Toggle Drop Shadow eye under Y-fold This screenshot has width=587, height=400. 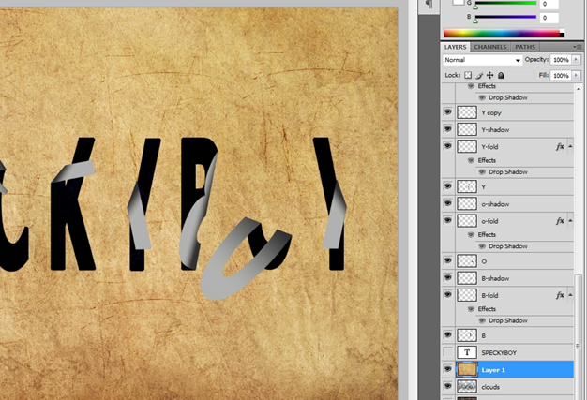(x=482, y=172)
